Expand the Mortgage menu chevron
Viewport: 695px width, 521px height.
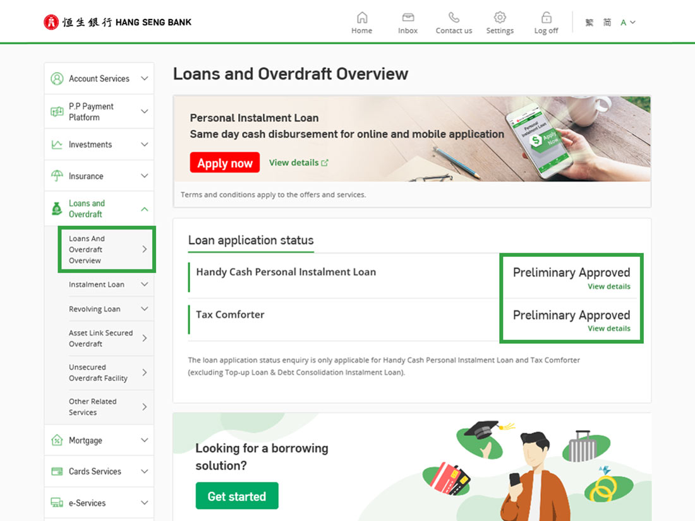(x=145, y=440)
